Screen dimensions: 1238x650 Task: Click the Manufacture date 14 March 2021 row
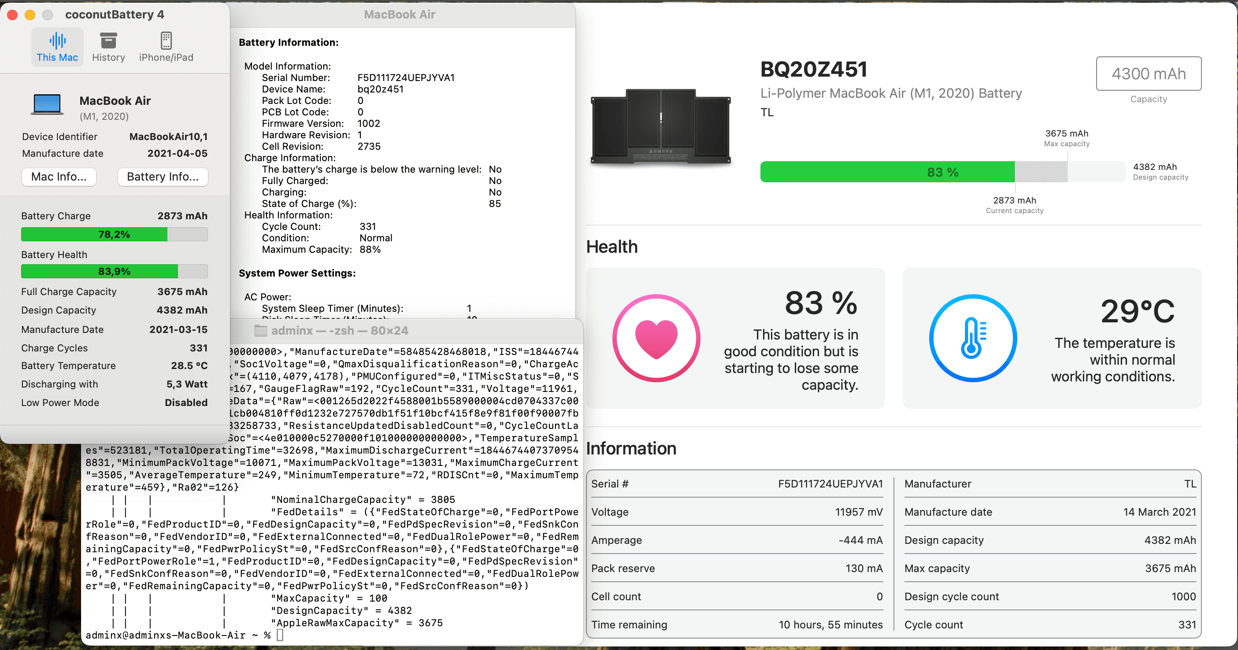[x=1050, y=512]
